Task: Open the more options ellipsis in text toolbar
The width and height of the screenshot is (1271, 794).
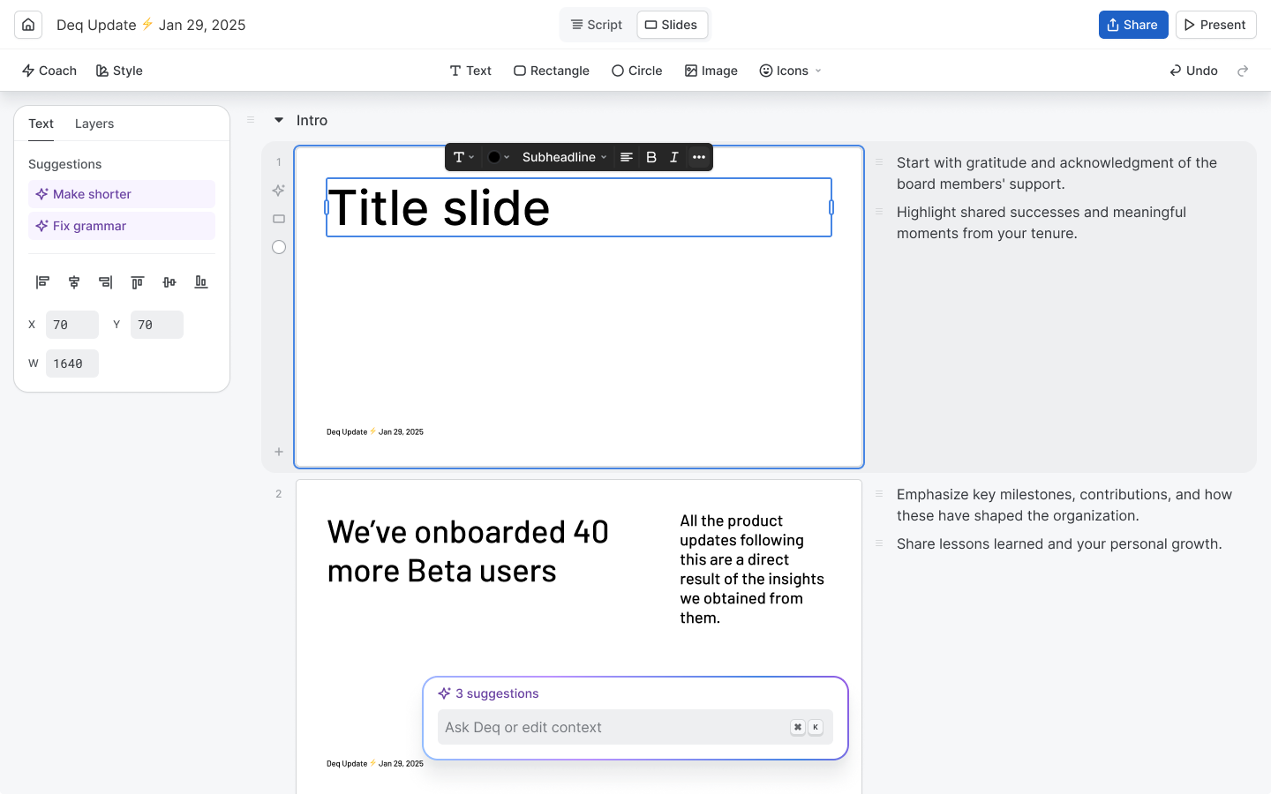Action: tap(699, 157)
